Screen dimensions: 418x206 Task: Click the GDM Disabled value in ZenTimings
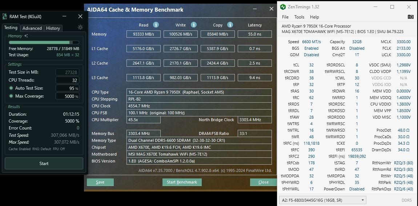click(312, 55)
